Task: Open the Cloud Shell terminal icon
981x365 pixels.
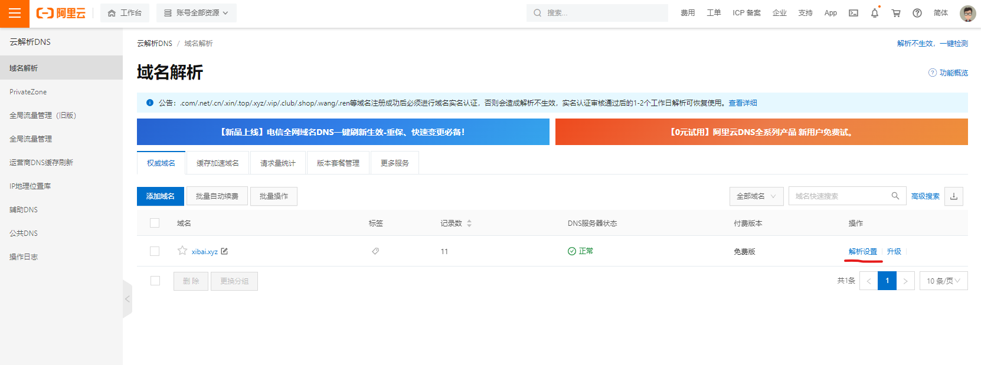Action: click(853, 13)
